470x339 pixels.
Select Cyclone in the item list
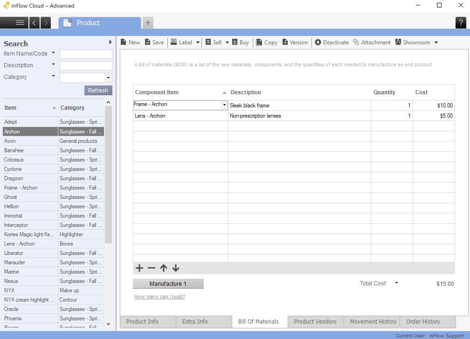tap(53, 169)
